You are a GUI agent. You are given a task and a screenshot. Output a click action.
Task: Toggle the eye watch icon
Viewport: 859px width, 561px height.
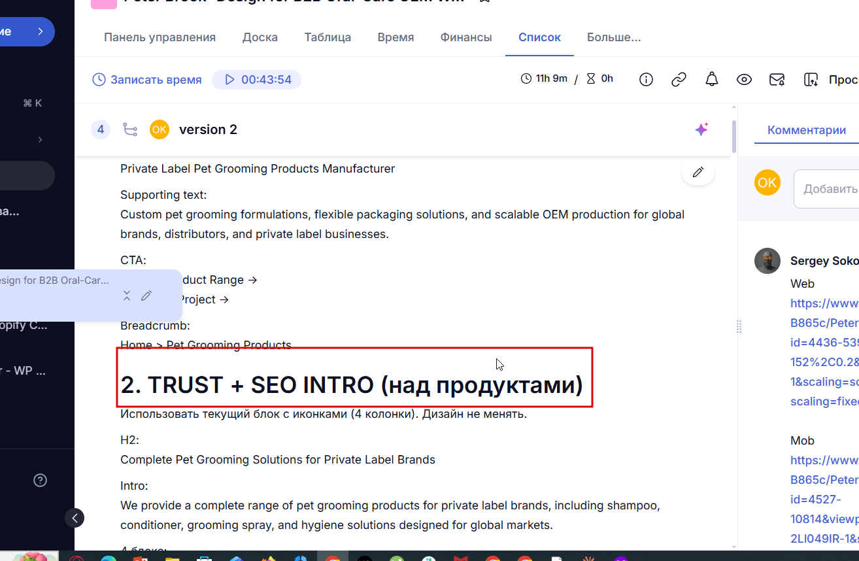(744, 80)
